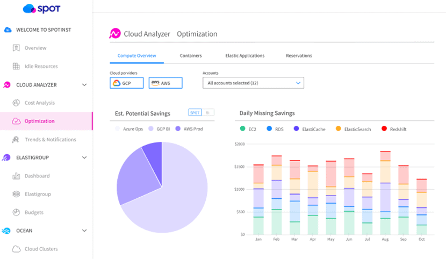
Task: Open Elastigroup Dashboard page
Action: [37, 176]
